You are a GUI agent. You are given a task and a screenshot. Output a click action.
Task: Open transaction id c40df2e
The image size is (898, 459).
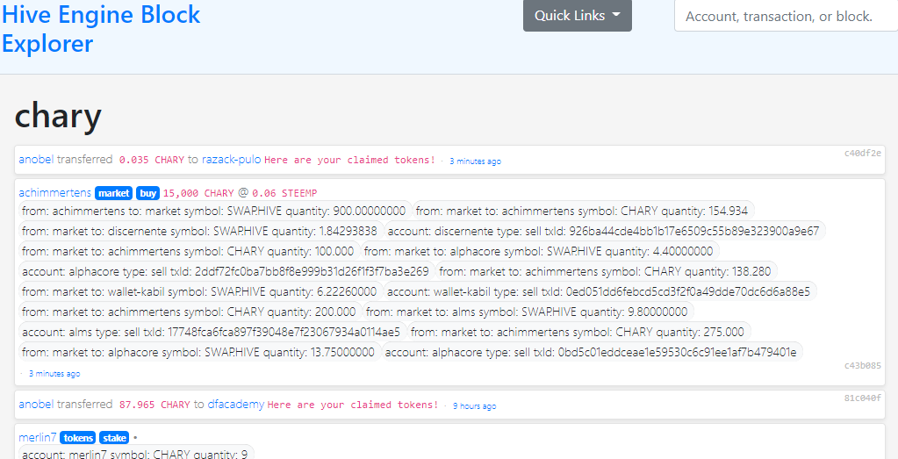tap(863, 154)
